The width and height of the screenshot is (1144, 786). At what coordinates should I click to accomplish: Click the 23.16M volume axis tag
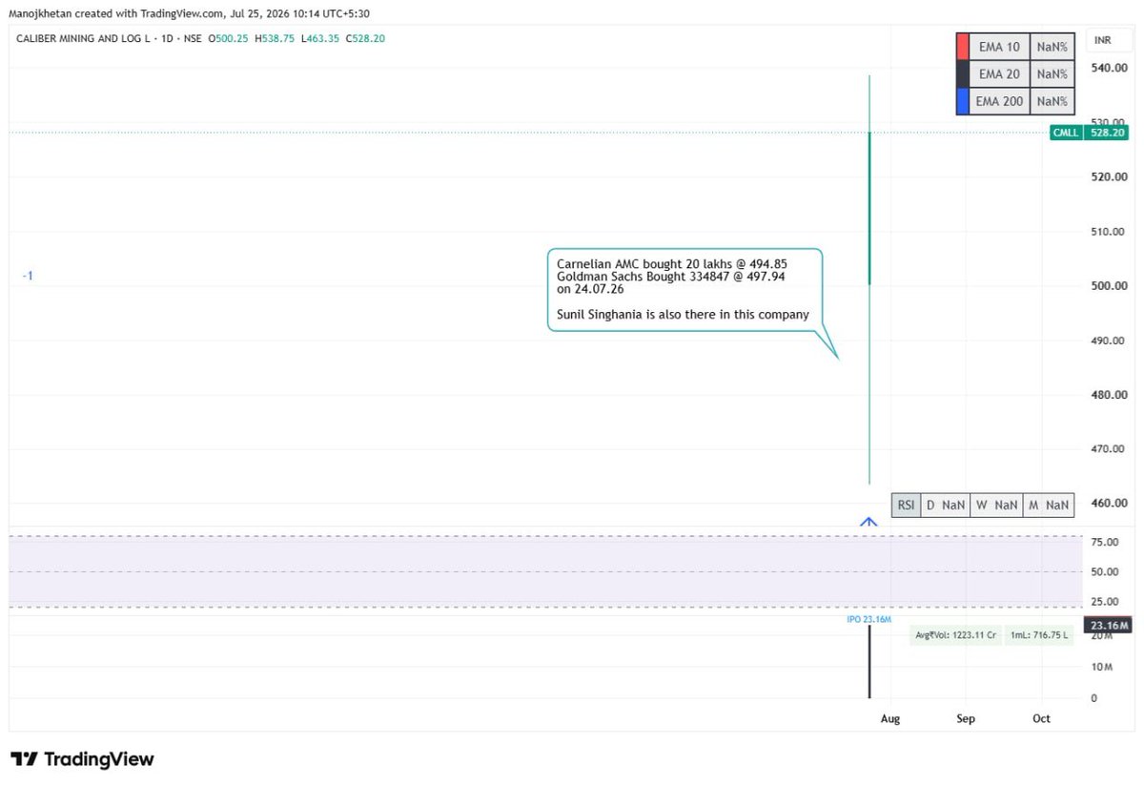(1107, 626)
